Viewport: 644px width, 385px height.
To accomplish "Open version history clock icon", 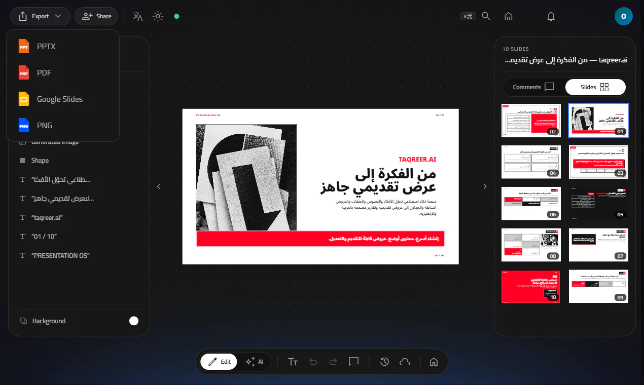I will pyautogui.click(x=384, y=362).
